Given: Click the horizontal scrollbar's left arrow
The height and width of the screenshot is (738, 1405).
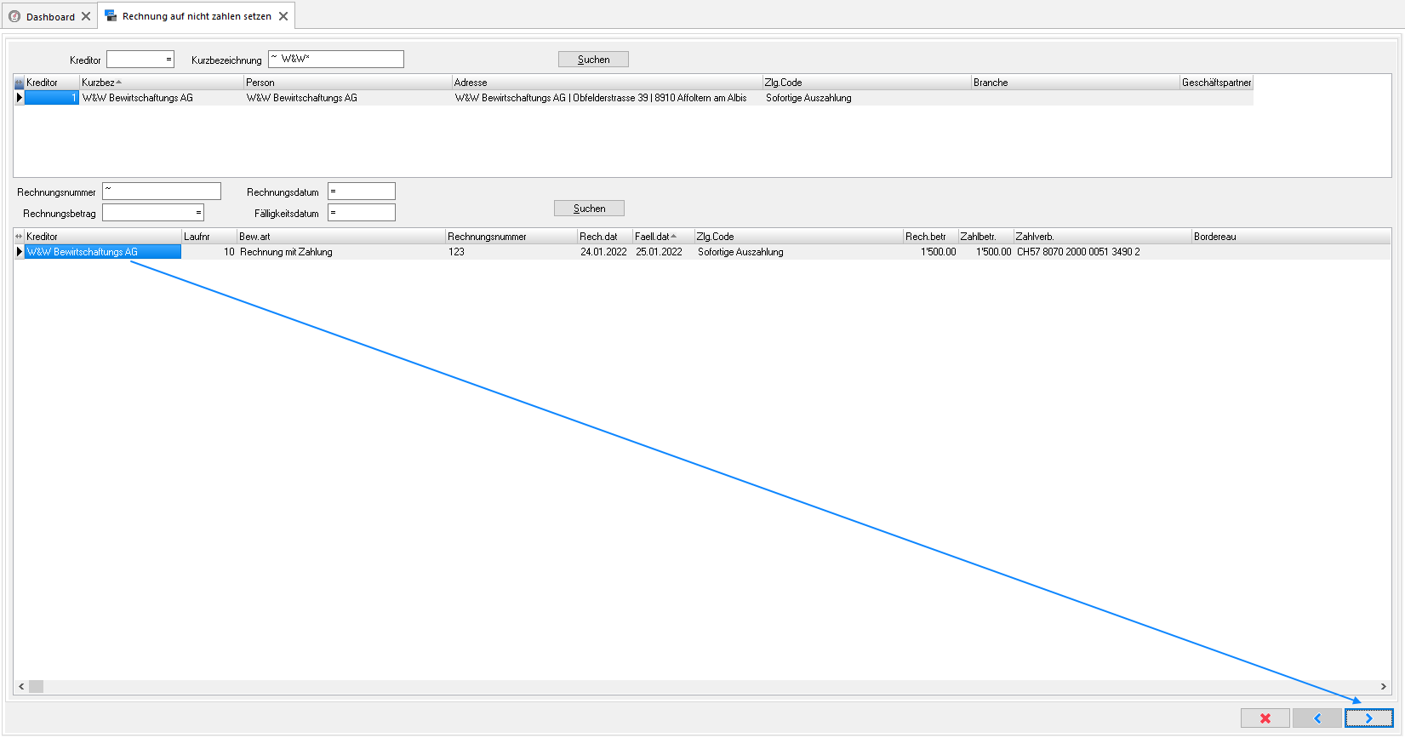Looking at the screenshot, I should click(21, 686).
